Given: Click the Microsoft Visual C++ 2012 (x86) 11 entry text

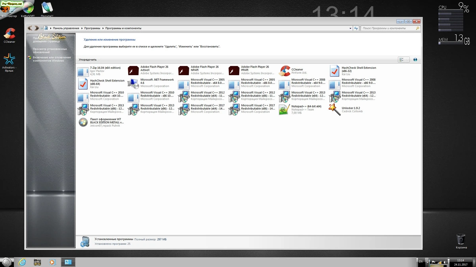Looking at the screenshot, I should click(x=258, y=96).
